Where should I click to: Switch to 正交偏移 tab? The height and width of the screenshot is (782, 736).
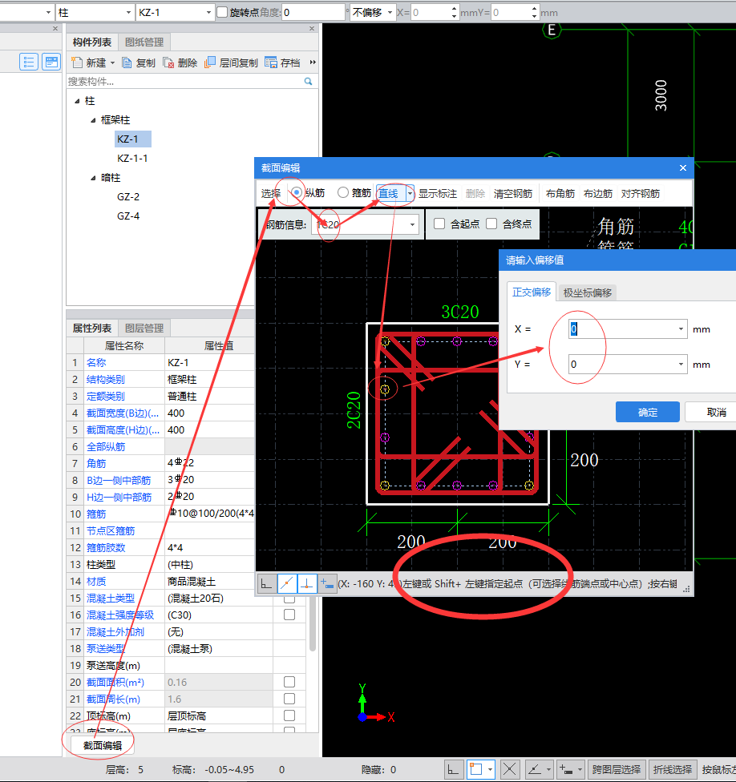point(532,292)
